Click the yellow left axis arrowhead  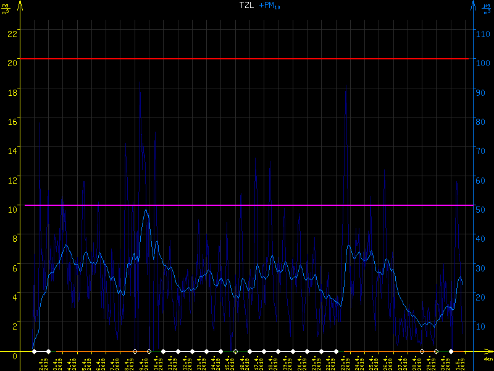coord(20,6)
